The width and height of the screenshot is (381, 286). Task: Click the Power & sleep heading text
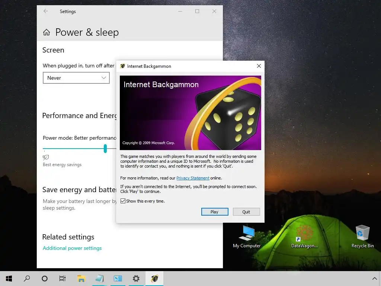pos(87,32)
